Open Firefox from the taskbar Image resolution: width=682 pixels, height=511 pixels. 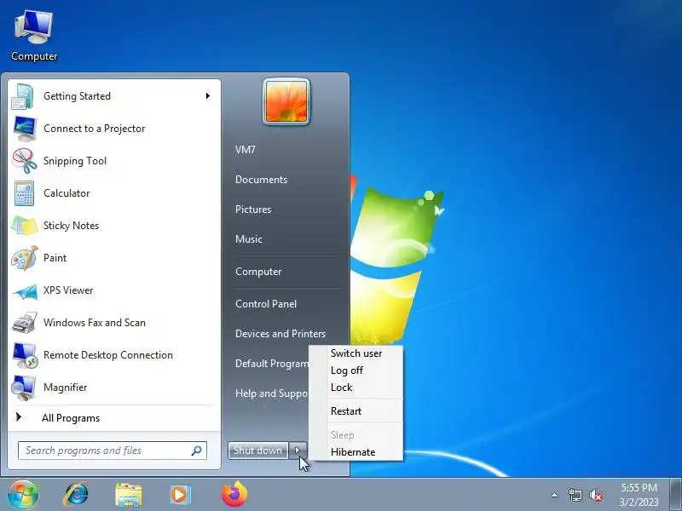pos(234,494)
